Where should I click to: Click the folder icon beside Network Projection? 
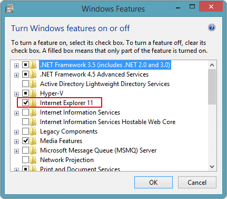[33, 160]
